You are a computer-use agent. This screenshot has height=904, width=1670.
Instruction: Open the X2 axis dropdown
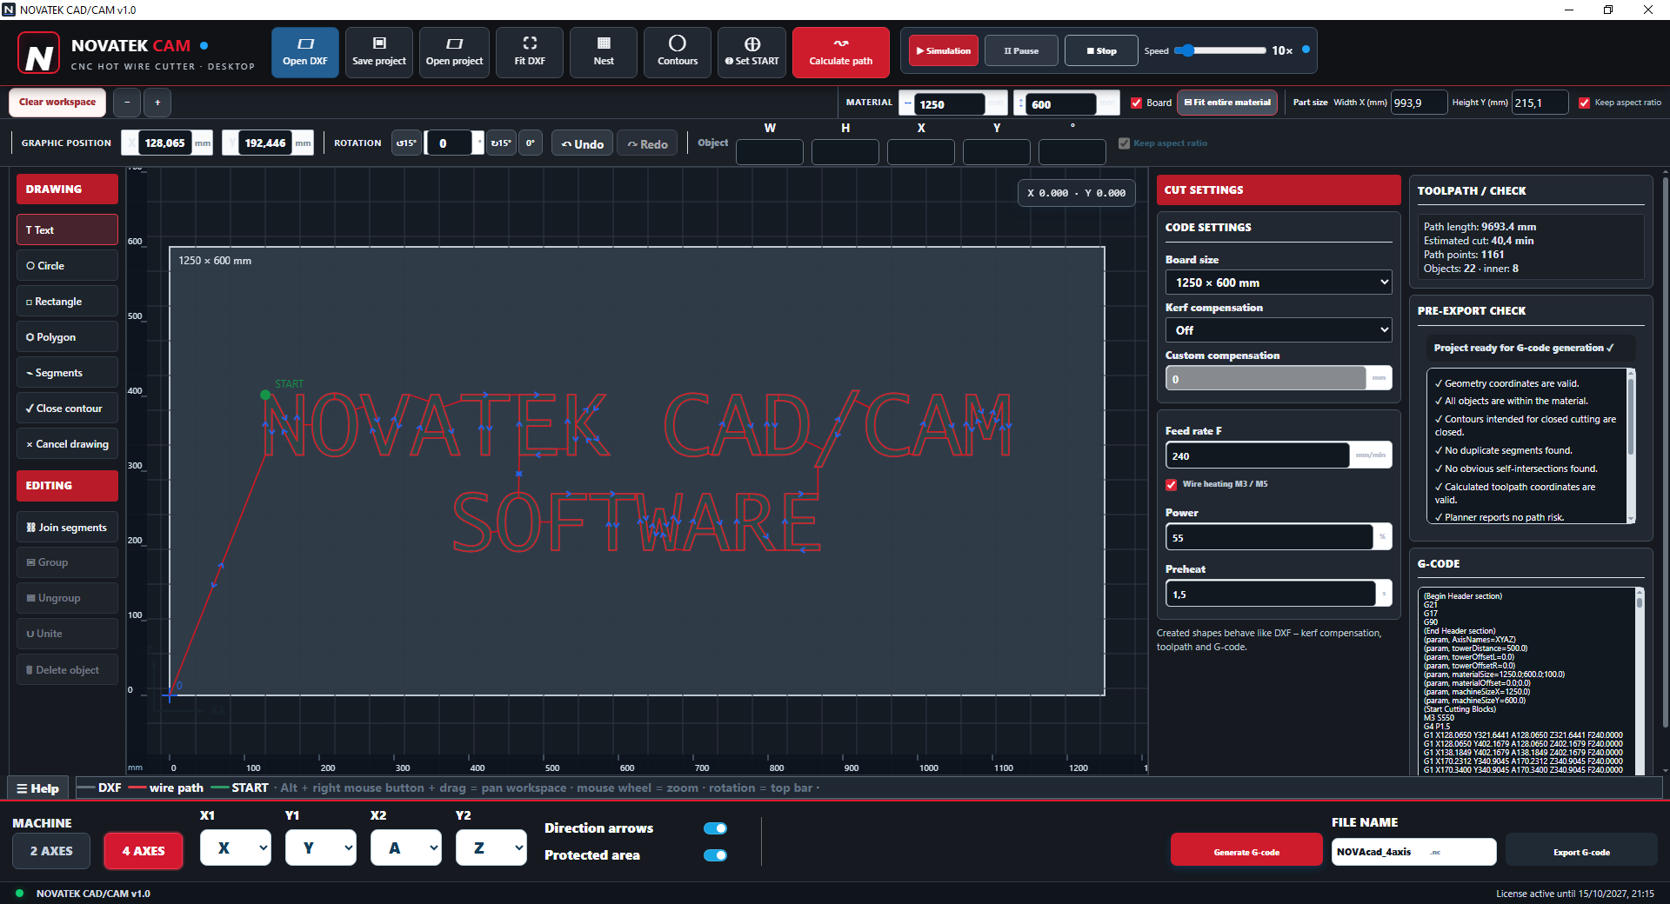coord(406,848)
